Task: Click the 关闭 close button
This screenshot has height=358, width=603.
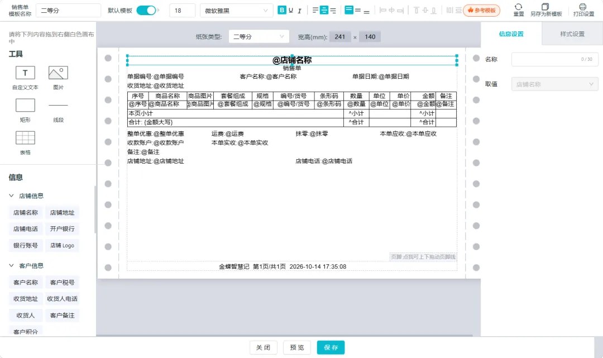Action: [x=263, y=347]
